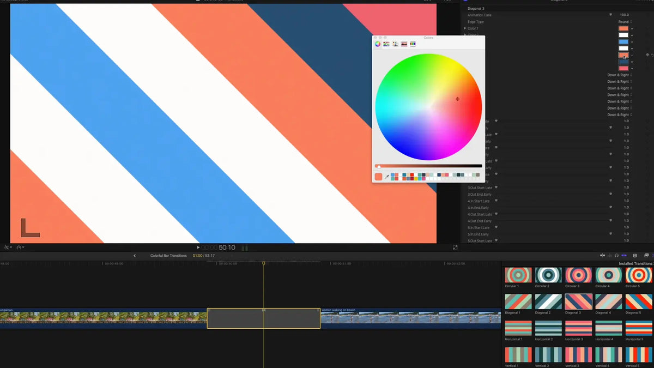Click the 5.In.Start.Late parameter label
Viewport: 654px width, 368px height.
point(479,227)
